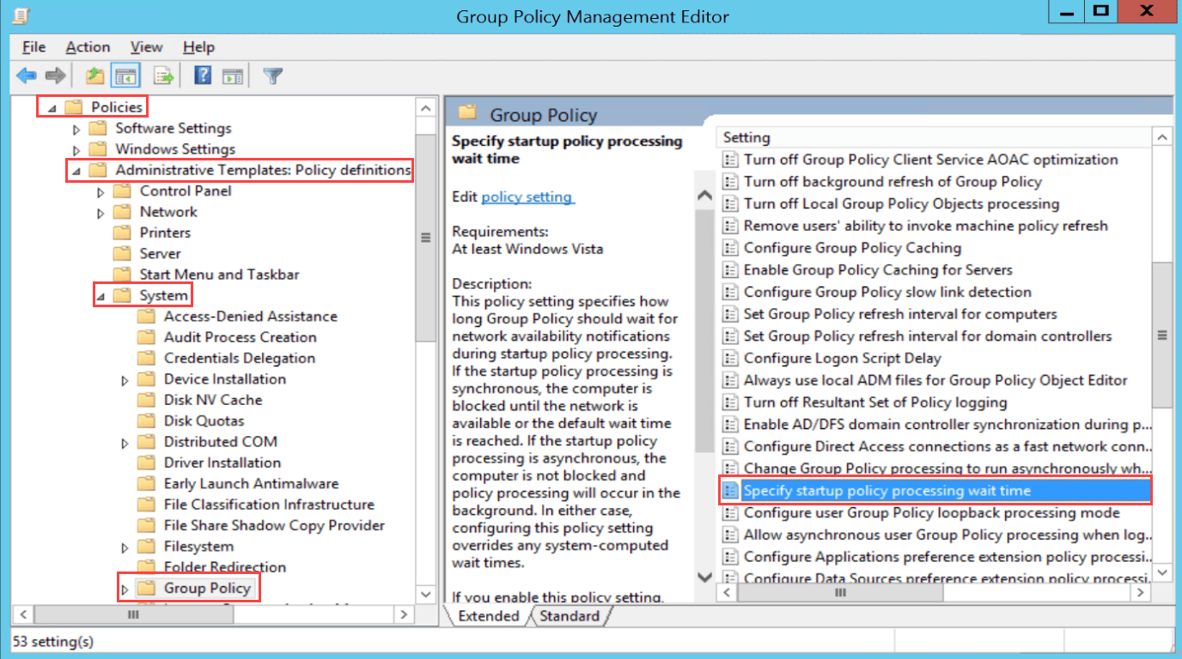
Task: Click the Up One Level folder icon
Action: click(x=94, y=76)
